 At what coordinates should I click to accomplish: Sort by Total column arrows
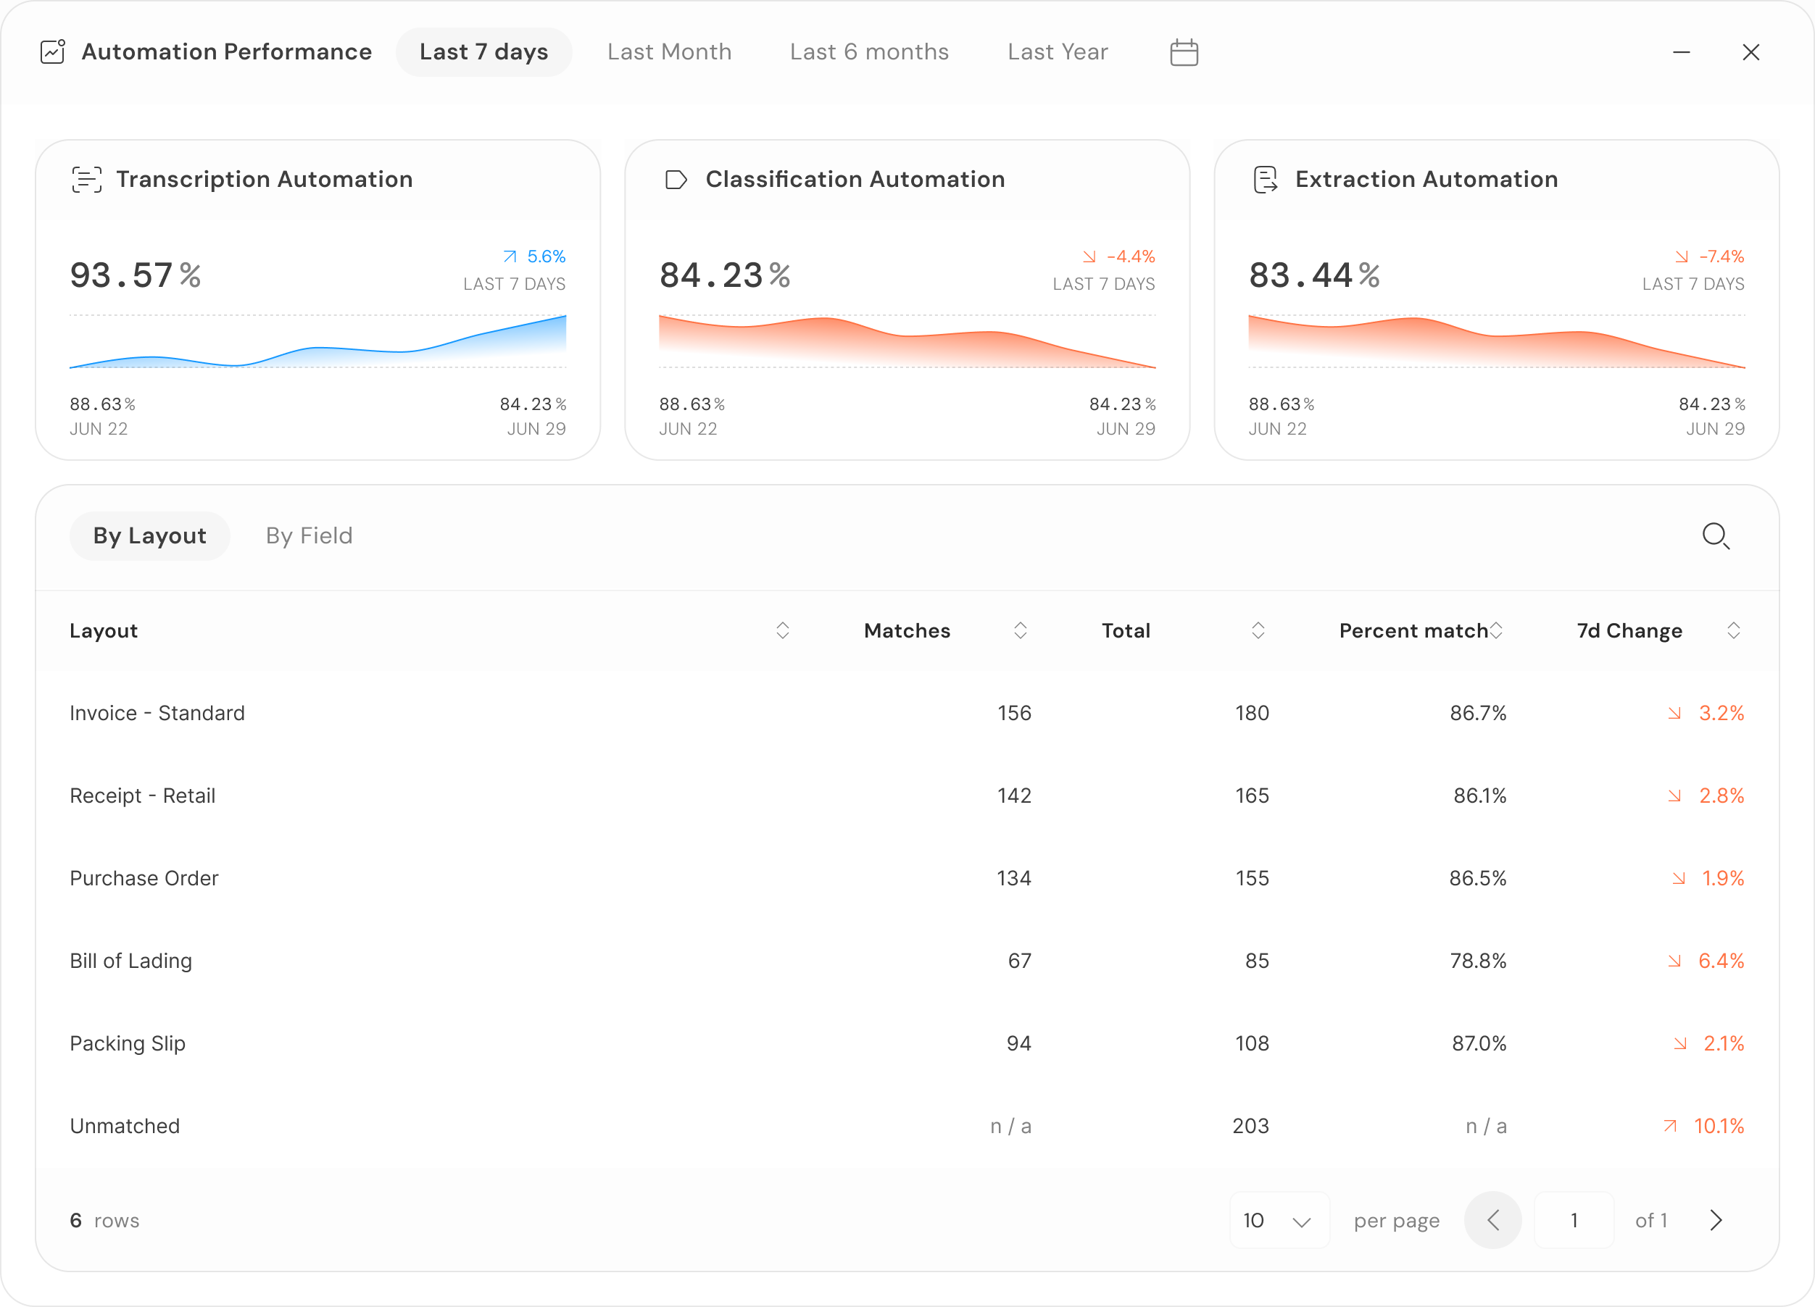click(x=1258, y=630)
